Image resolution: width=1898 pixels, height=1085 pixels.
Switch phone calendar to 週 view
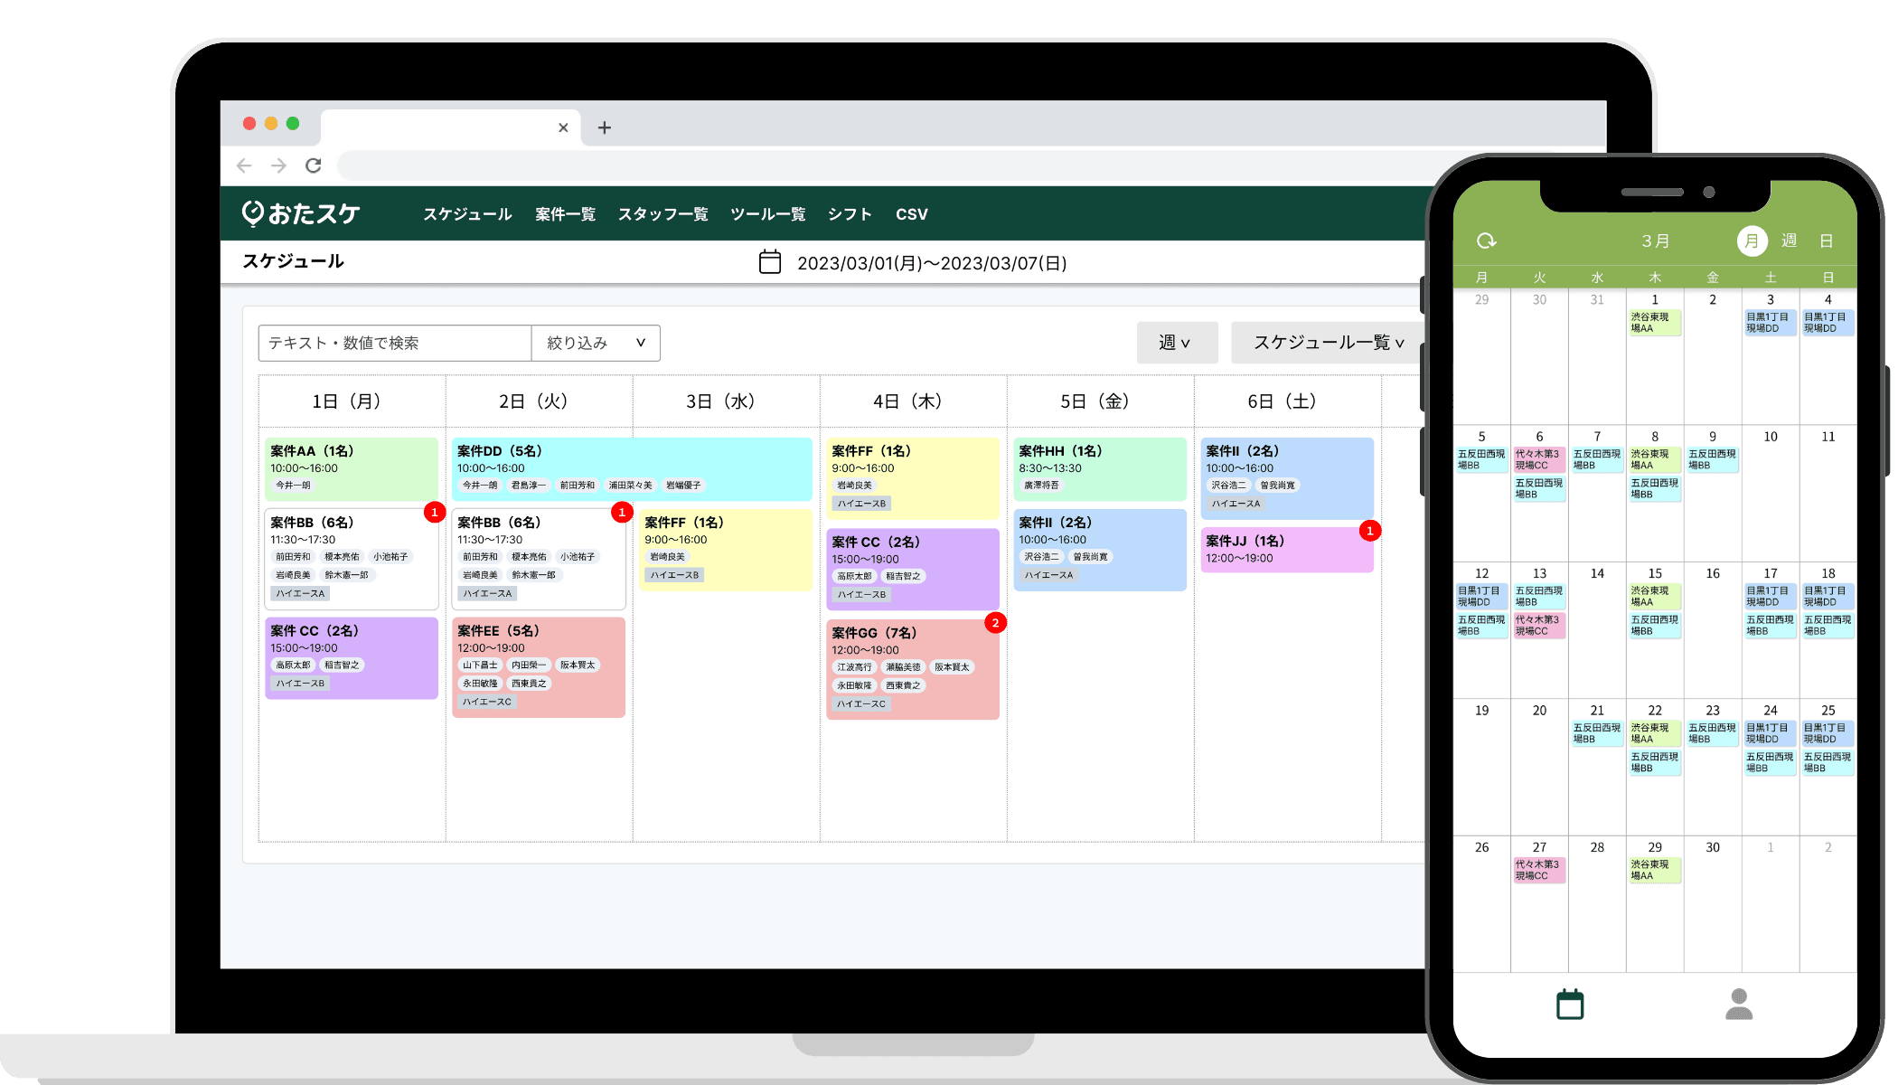pyautogui.click(x=1789, y=241)
